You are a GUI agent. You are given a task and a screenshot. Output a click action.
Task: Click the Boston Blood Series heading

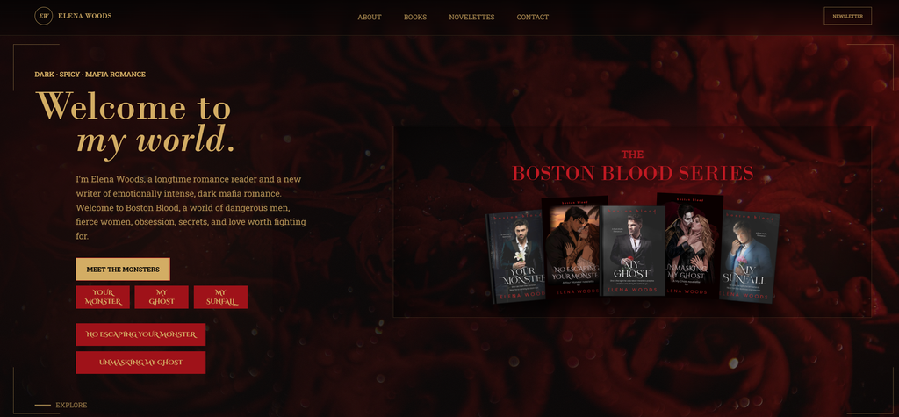point(632,166)
